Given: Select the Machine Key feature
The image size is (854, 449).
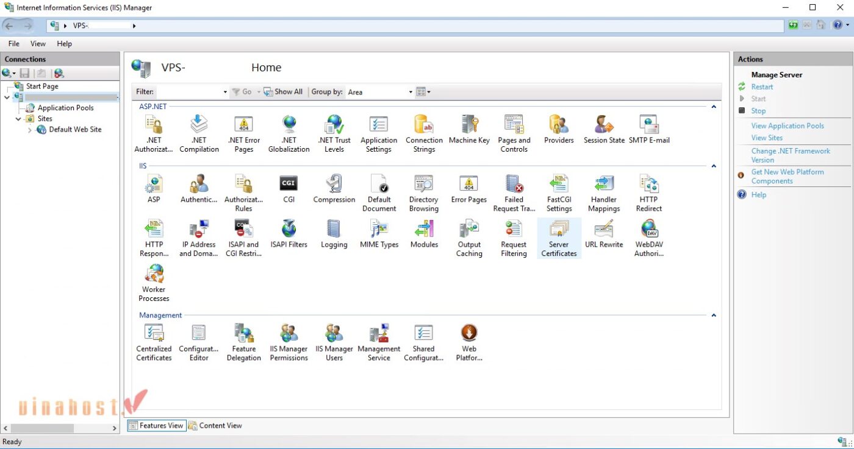Looking at the screenshot, I should [468, 131].
